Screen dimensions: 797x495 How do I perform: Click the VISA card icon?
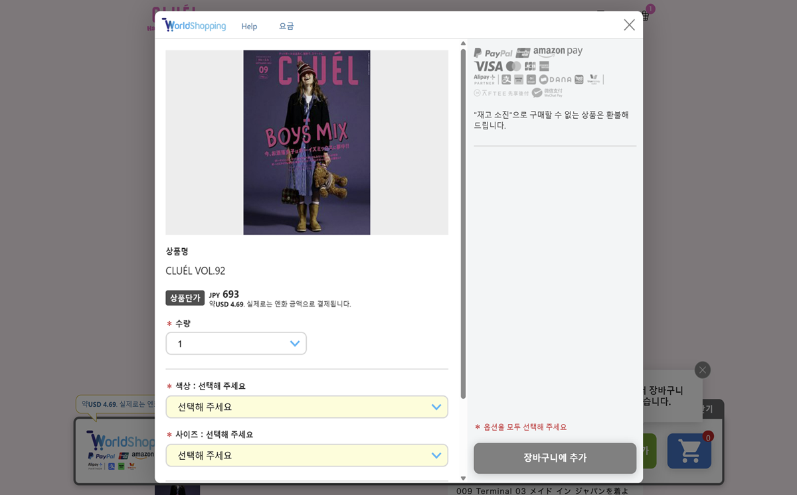click(x=488, y=66)
